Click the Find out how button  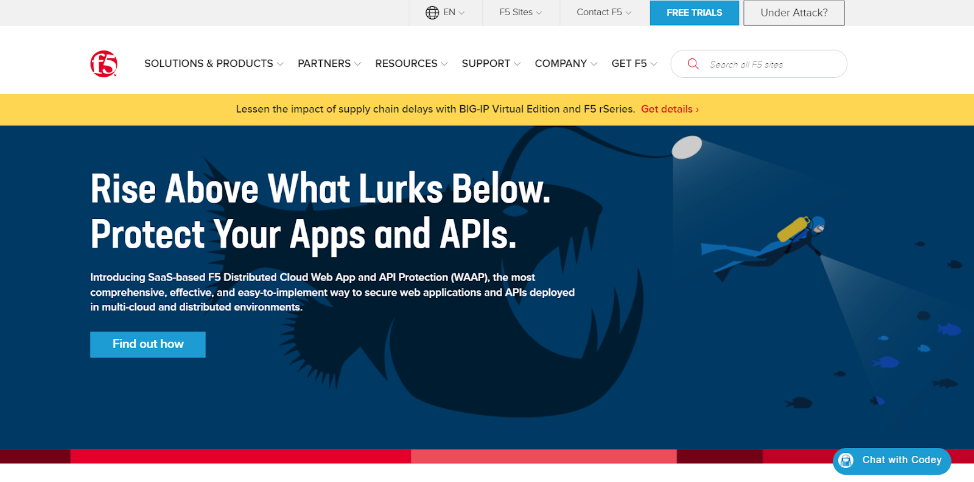(x=148, y=344)
